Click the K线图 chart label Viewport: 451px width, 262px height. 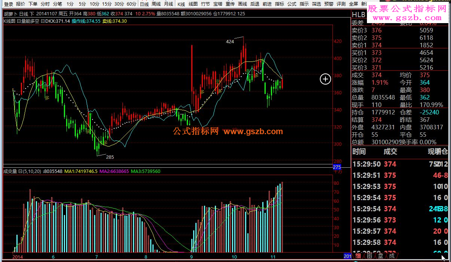9,21
